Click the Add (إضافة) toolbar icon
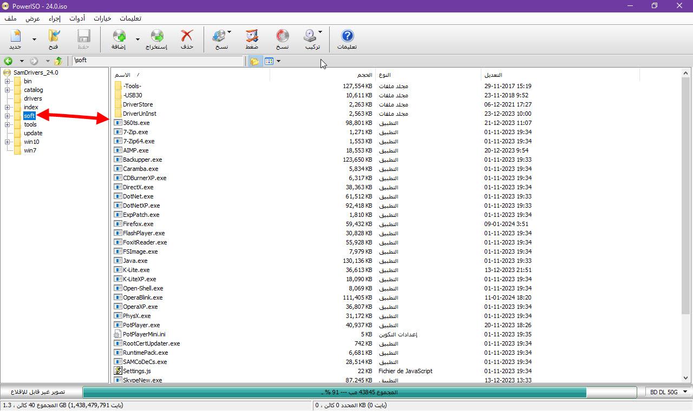Viewport: 693px width, 411px height. click(119, 36)
